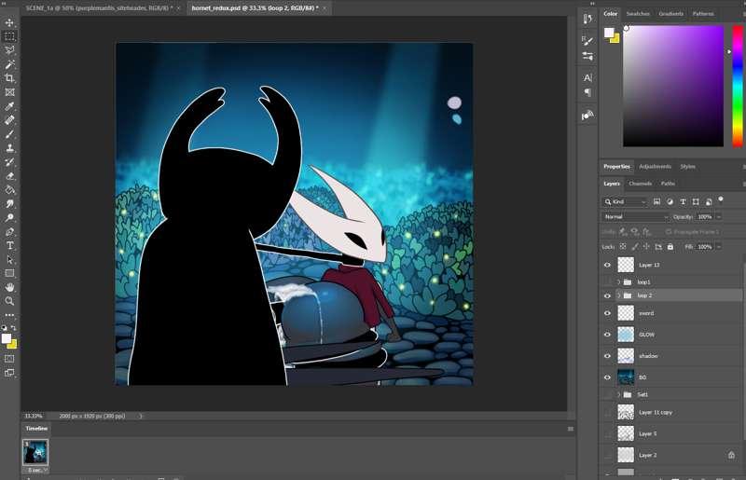746x480 pixels.
Task: Select the History Brush tool
Action: [9, 162]
